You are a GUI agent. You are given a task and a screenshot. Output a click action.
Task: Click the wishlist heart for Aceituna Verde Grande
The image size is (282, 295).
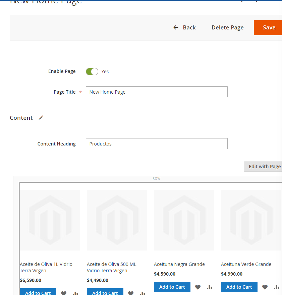tap(265, 287)
